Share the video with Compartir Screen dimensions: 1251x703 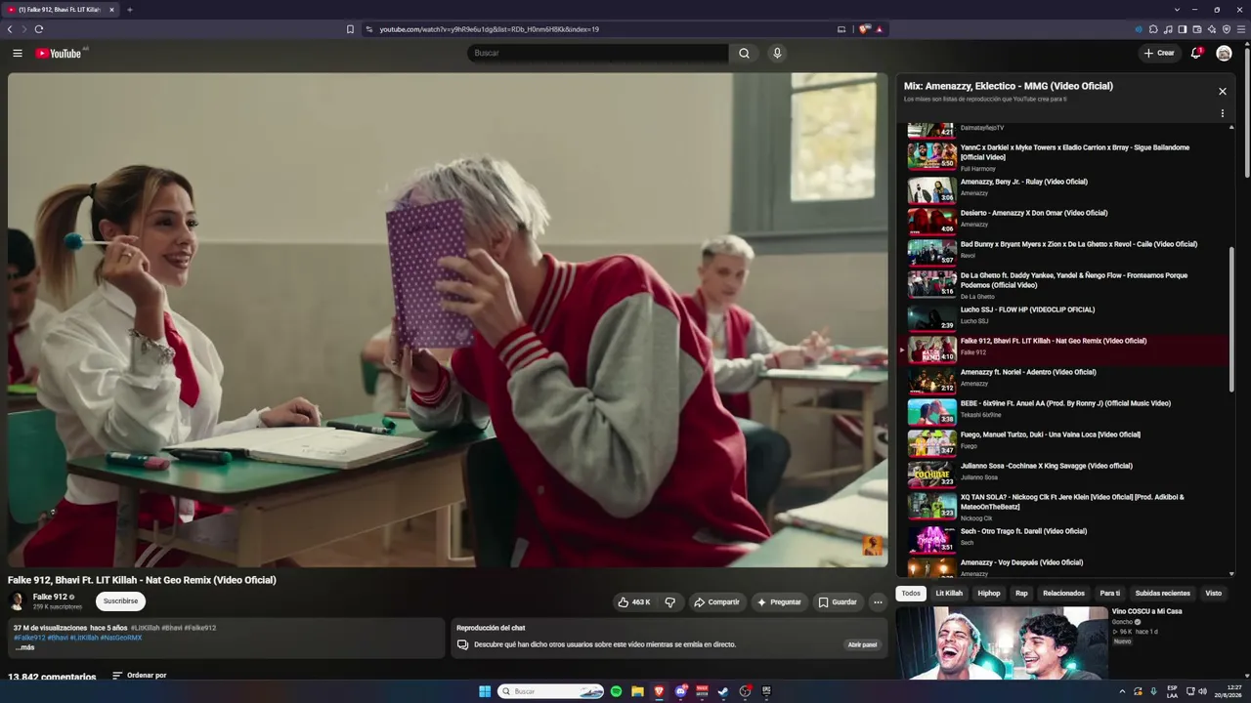(x=716, y=602)
